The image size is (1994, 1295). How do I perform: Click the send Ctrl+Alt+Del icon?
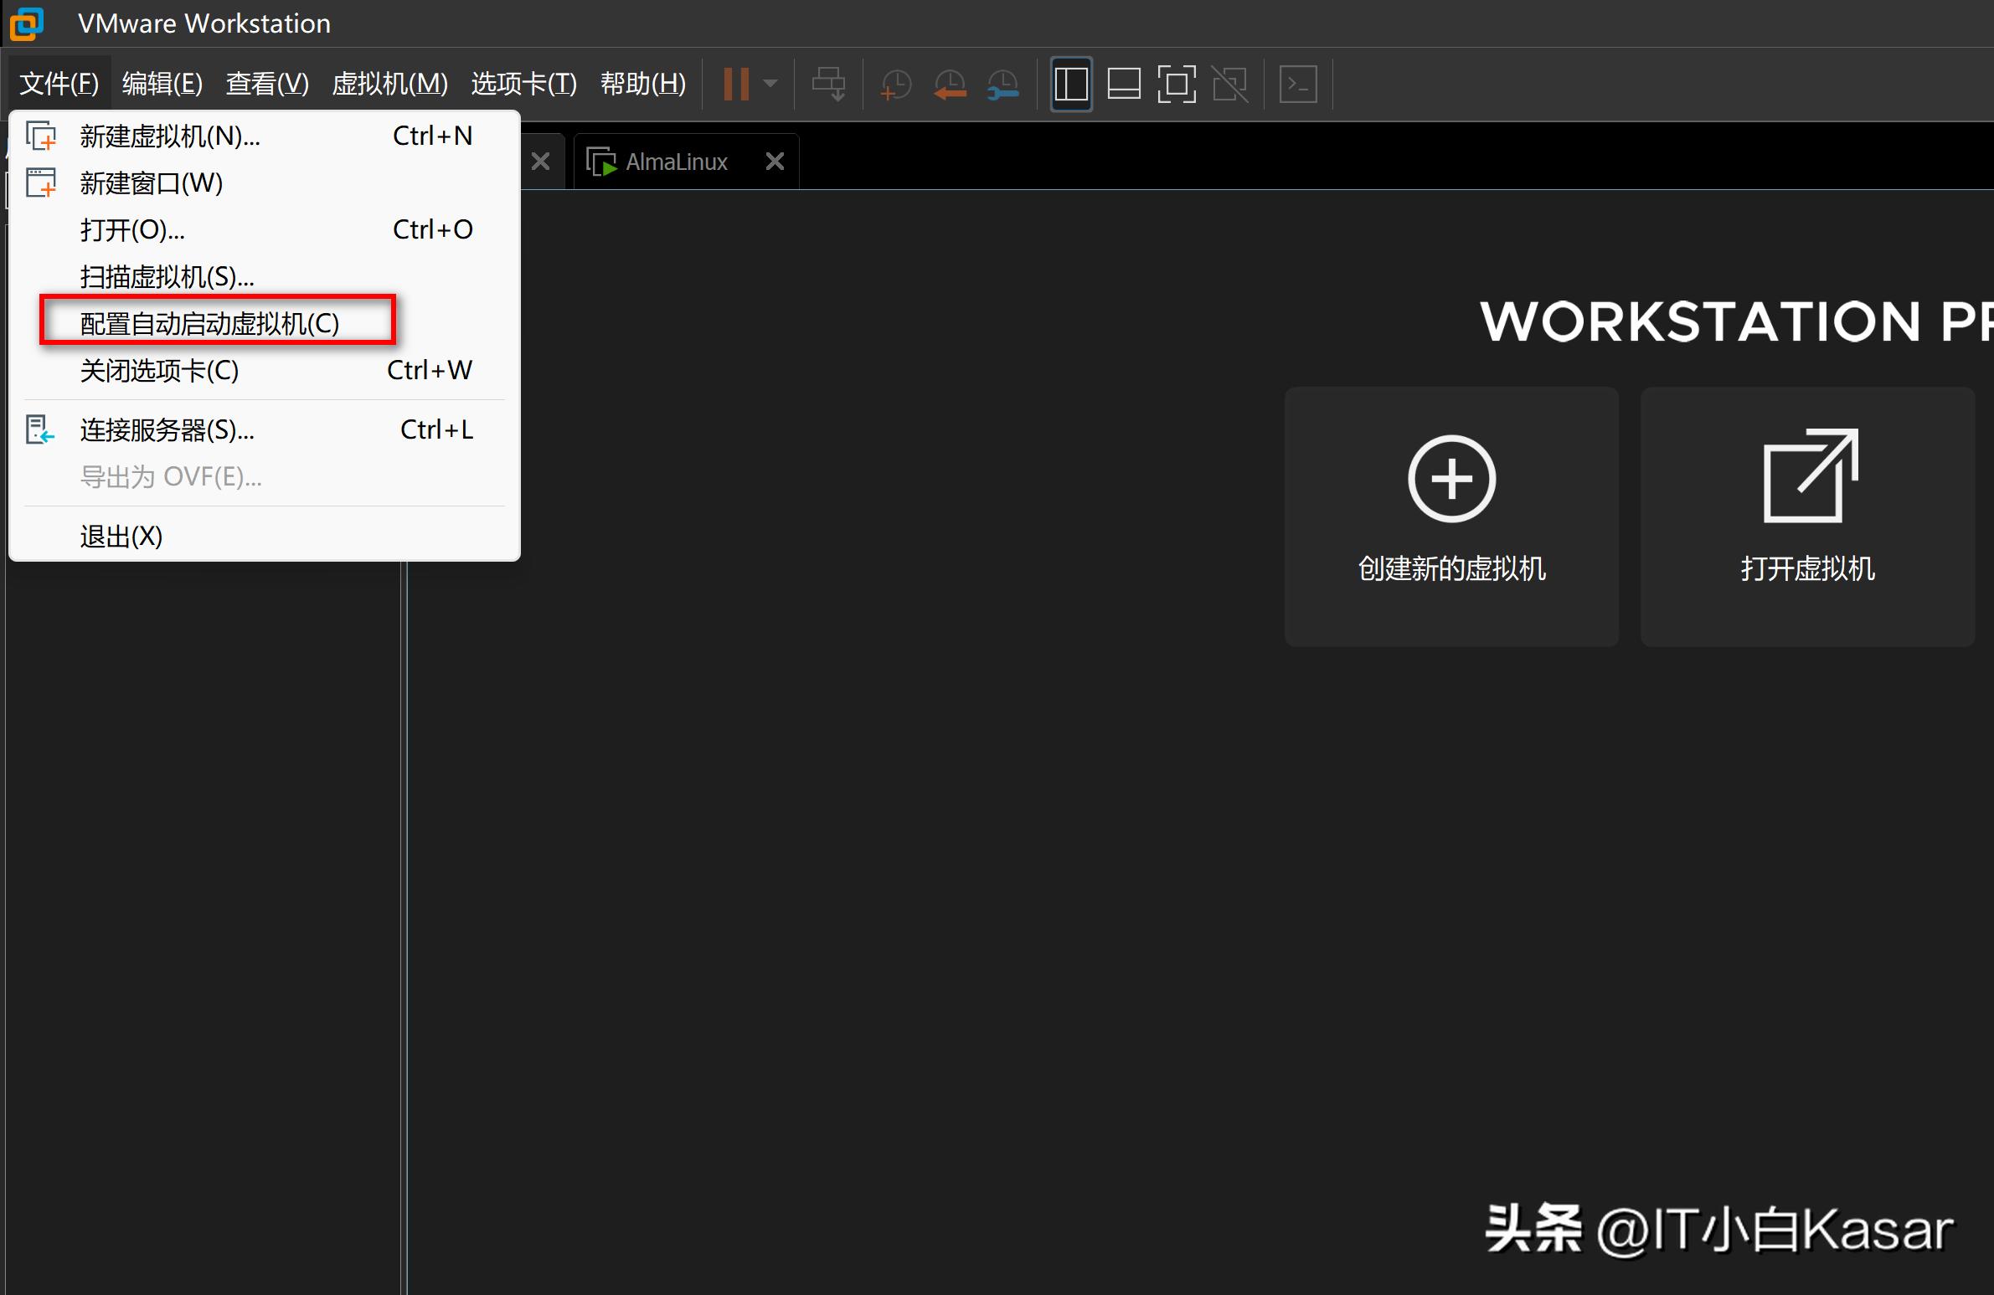(x=827, y=83)
